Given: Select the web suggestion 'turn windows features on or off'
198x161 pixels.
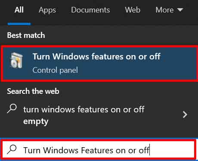Looking at the screenshot, I should pos(84,109).
